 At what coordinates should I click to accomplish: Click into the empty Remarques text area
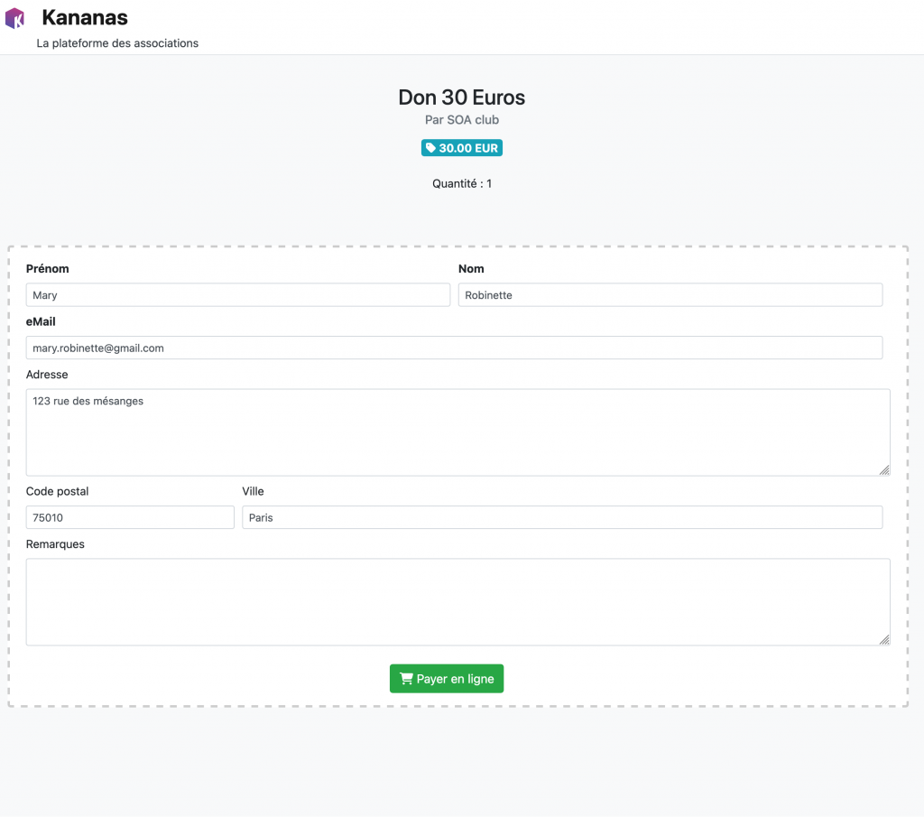click(457, 601)
